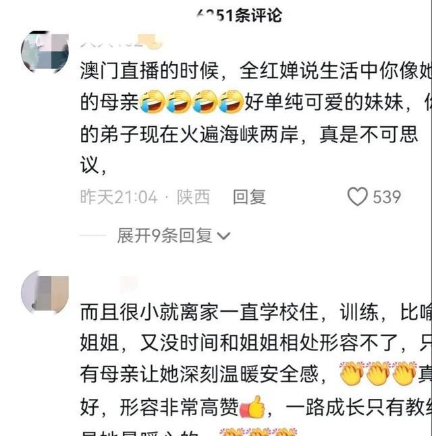The image size is (432, 436).
Task: Click the timestamp 昨天21:04
Action: (x=119, y=197)
